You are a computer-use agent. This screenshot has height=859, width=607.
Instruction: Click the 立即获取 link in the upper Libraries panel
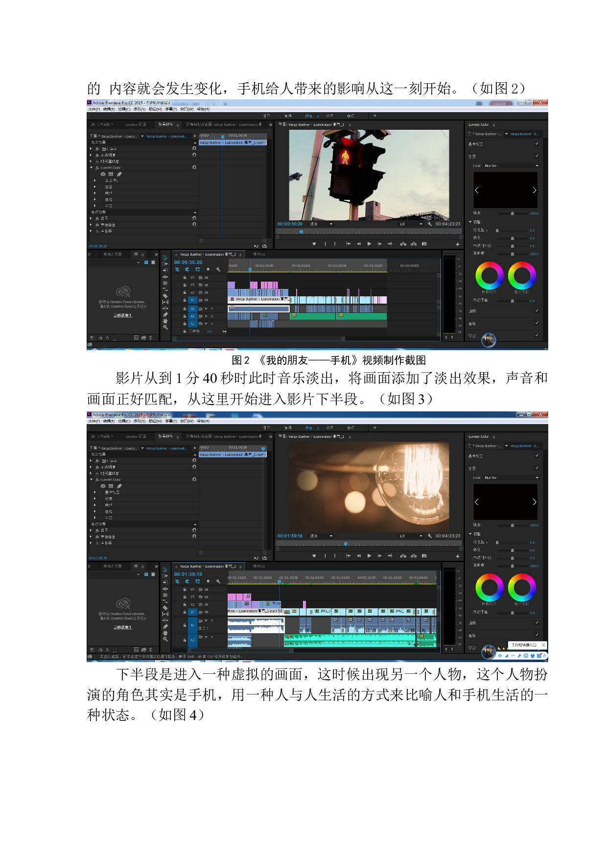pos(122,315)
